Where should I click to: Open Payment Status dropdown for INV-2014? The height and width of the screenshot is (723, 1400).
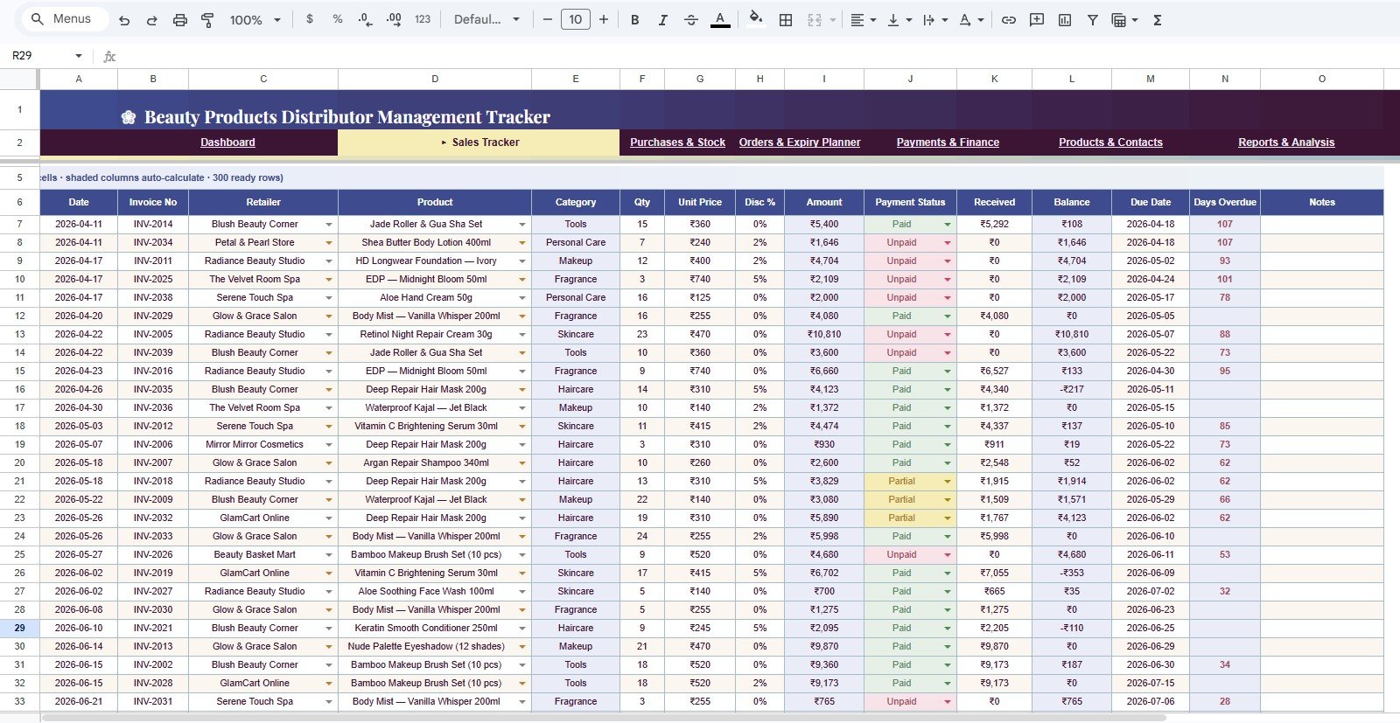pos(947,225)
